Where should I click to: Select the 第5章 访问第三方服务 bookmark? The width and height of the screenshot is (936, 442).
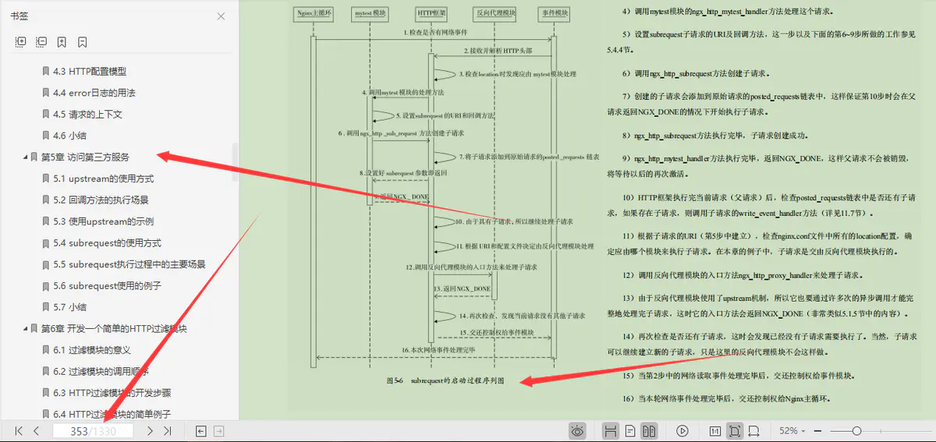[x=85, y=157]
